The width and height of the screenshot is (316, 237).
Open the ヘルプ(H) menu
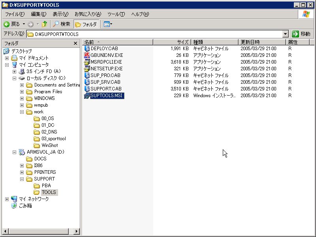click(140, 14)
